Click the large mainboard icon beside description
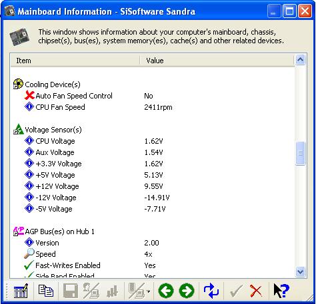 [19, 37]
